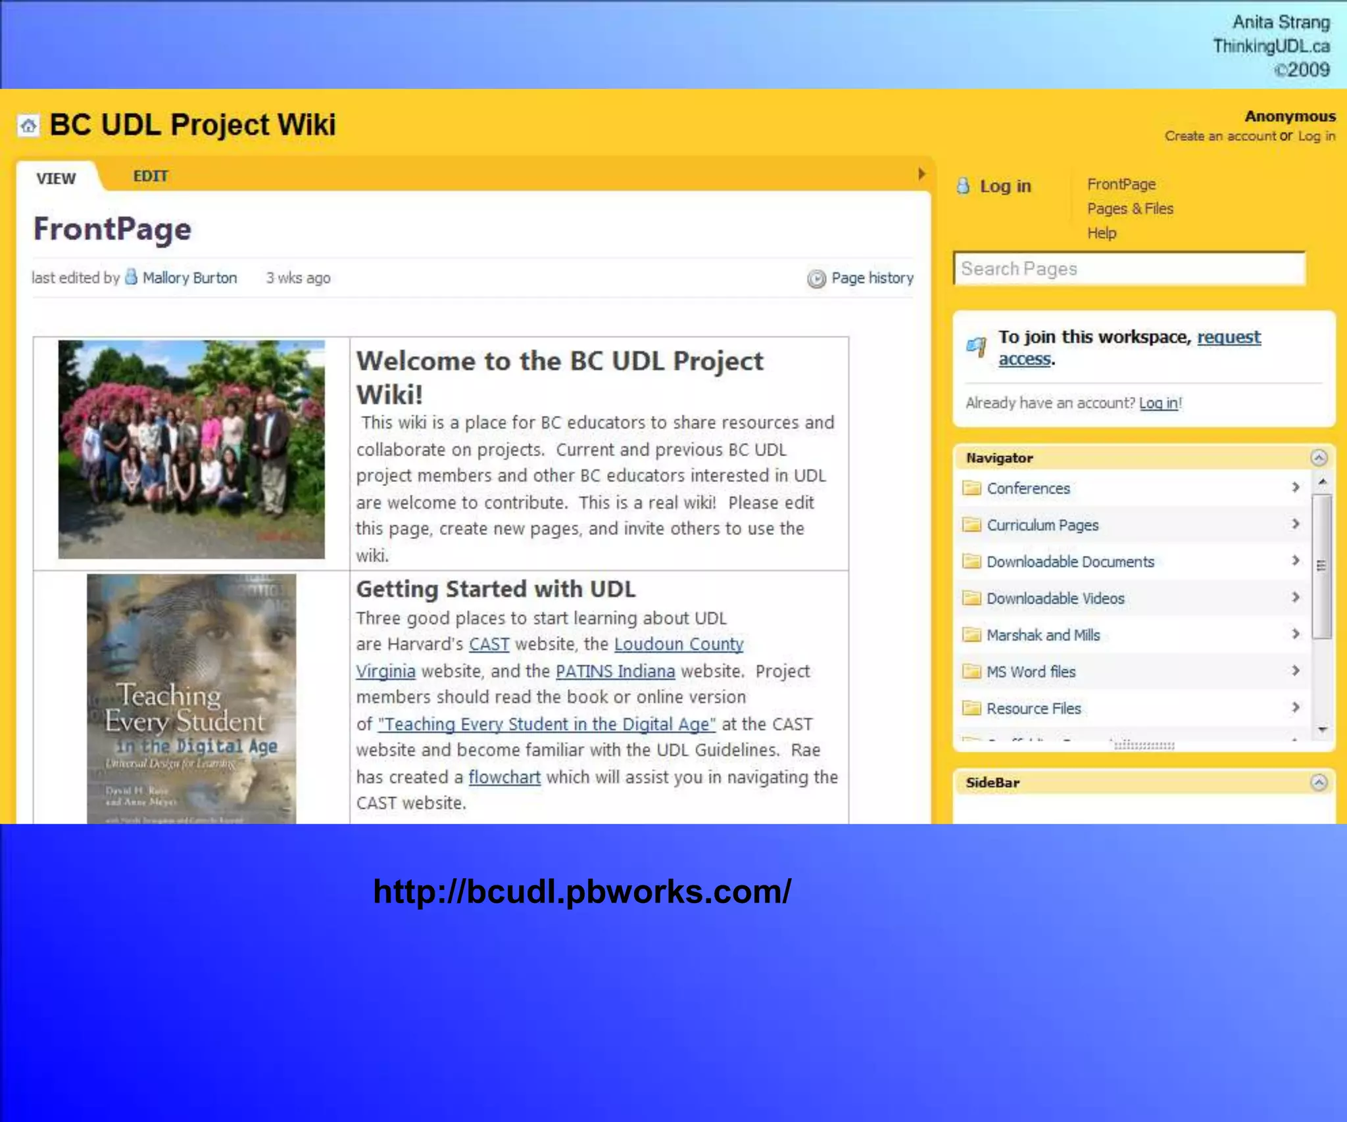
Task: Expand the Downloadable Videos arrow
Action: coord(1295,597)
